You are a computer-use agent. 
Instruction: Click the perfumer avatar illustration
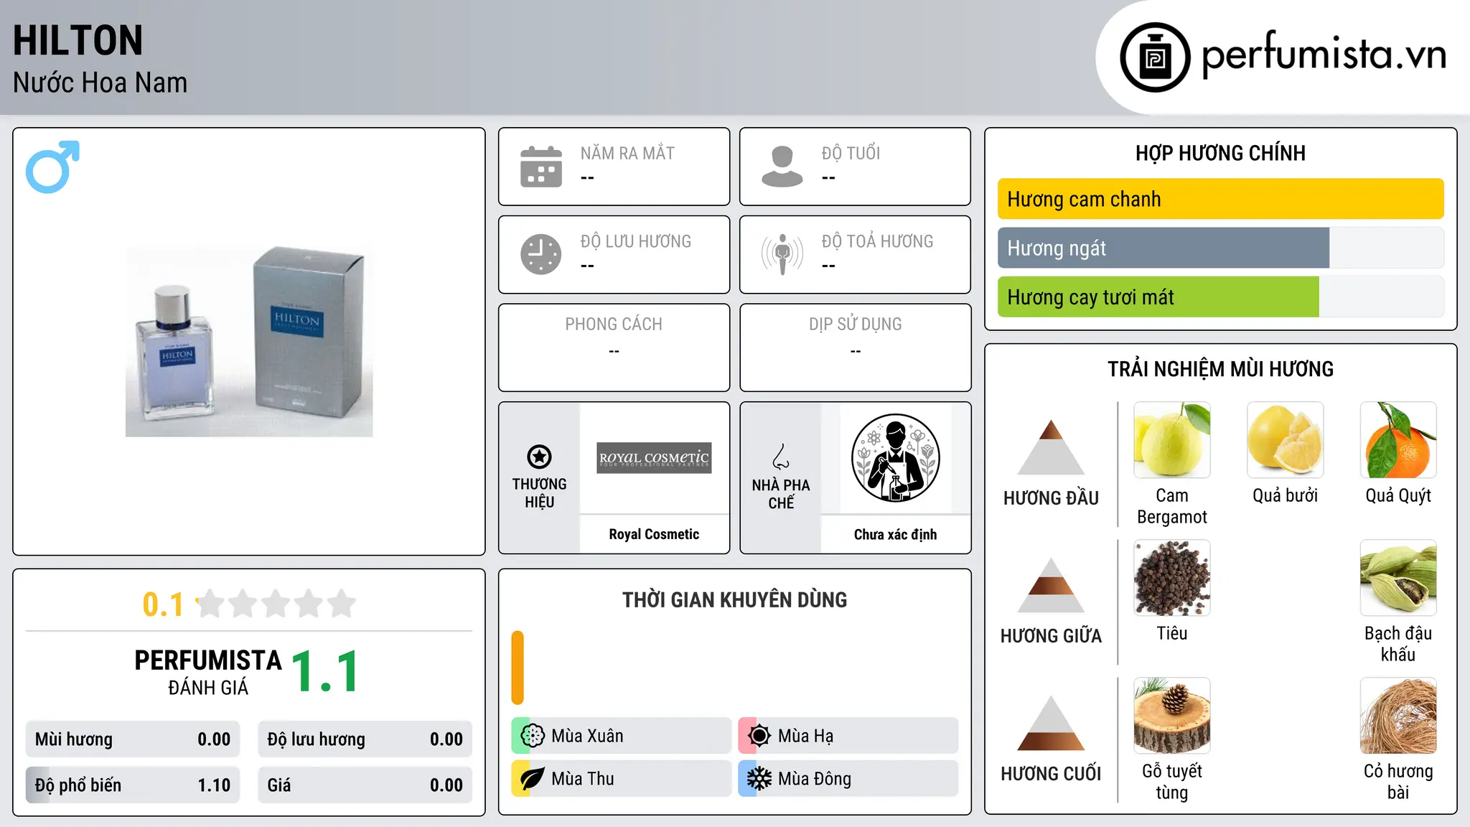click(895, 458)
